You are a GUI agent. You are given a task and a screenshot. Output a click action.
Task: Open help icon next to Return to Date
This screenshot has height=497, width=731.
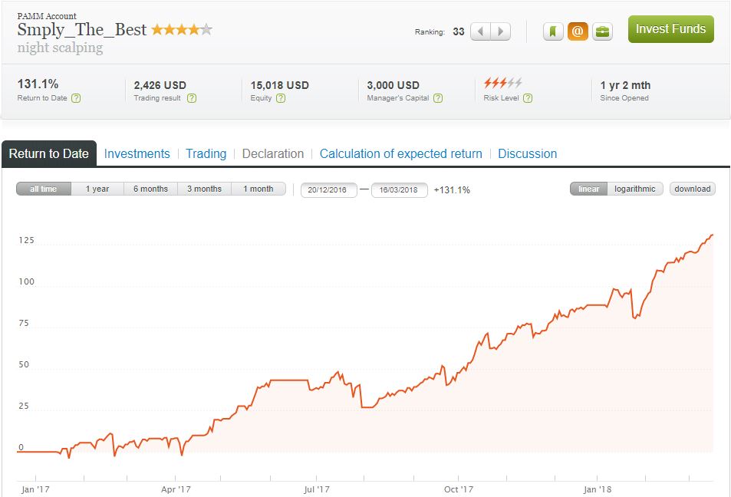(76, 98)
